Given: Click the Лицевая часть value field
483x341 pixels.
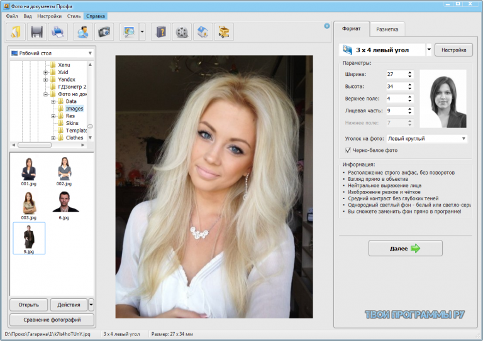Looking at the screenshot, I should coord(397,111).
